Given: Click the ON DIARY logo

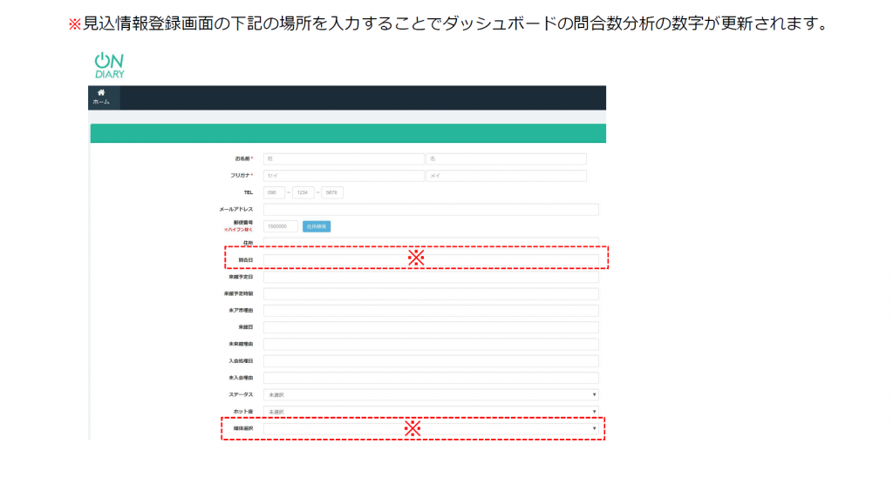Looking at the screenshot, I should click(x=109, y=66).
